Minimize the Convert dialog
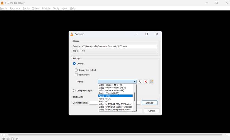Image resolution: width=230 pixels, height=140 pixels. click(137, 34)
